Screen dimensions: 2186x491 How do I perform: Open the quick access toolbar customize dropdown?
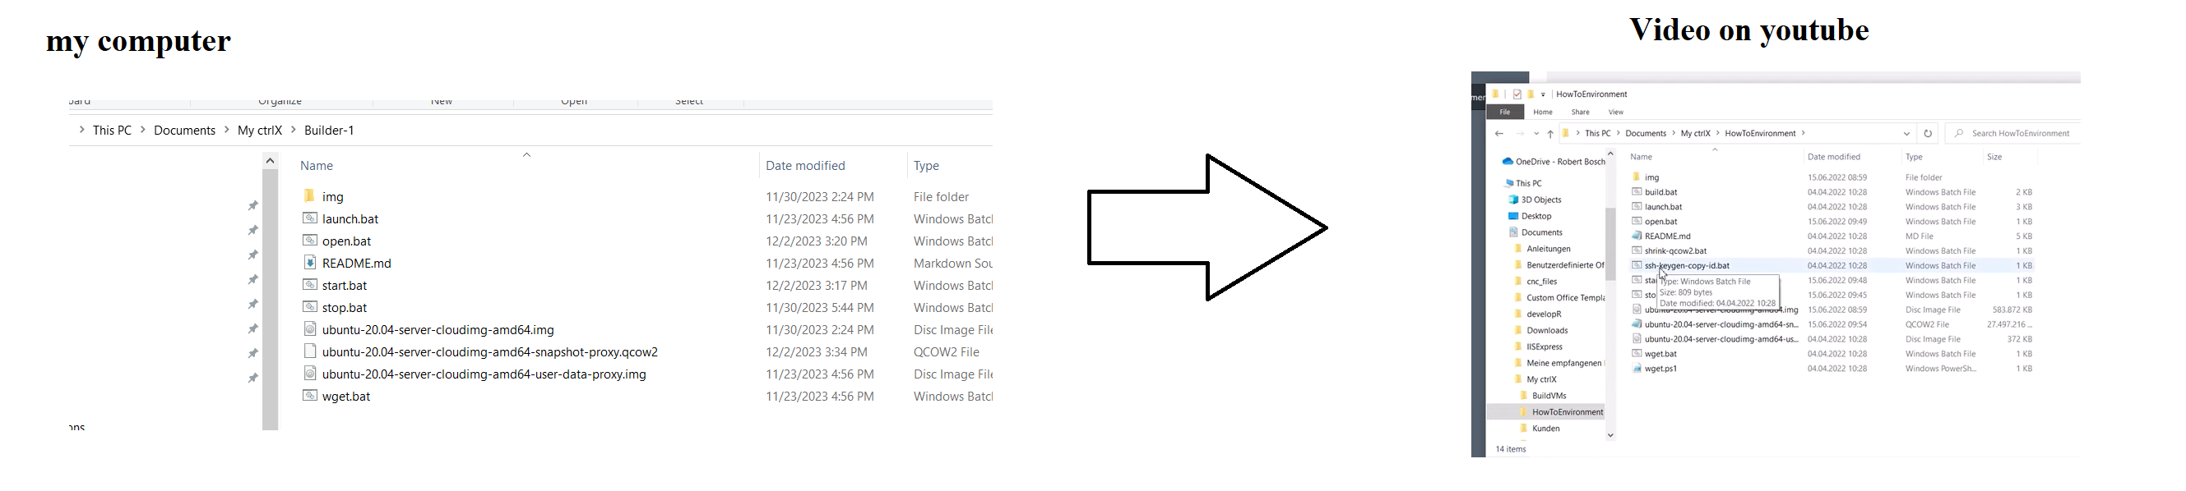point(1544,94)
